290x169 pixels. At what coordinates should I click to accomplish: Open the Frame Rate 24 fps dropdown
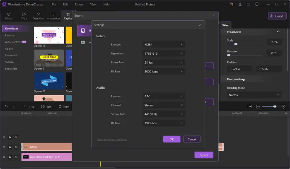point(164,63)
